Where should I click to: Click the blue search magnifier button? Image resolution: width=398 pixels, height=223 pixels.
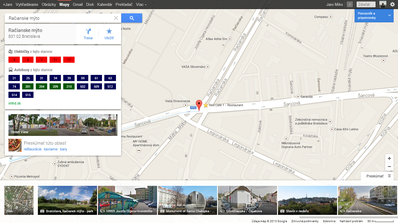click(x=132, y=18)
